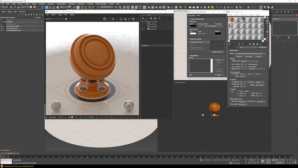Toggle eye icon of Source: RGB layer
The width and height of the screenshot is (298, 168).
(142, 29)
